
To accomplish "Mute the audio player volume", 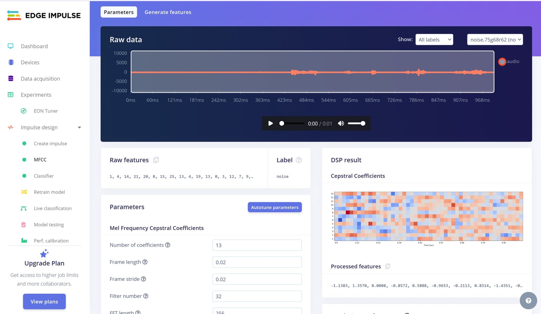I will pos(341,123).
